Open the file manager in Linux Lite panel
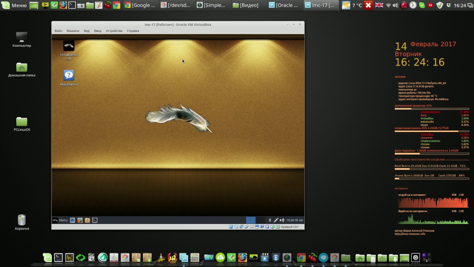Viewport: 474px width, 267px height. [87, 220]
